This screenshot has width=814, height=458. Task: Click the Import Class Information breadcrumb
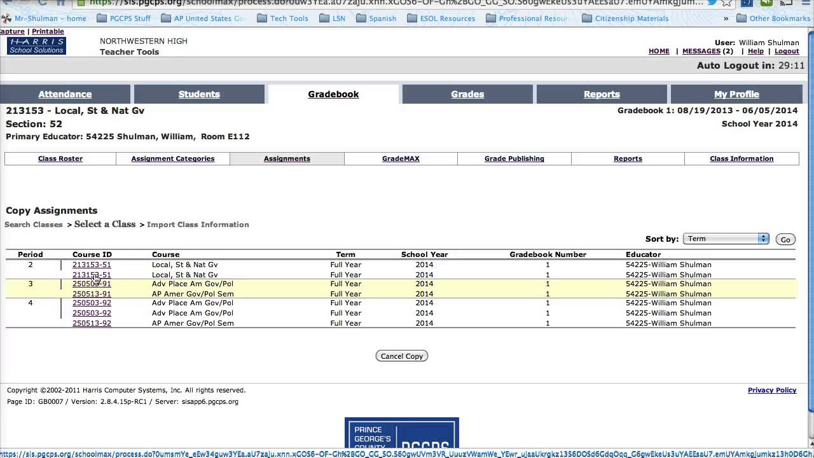pyautogui.click(x=198, y=225)
